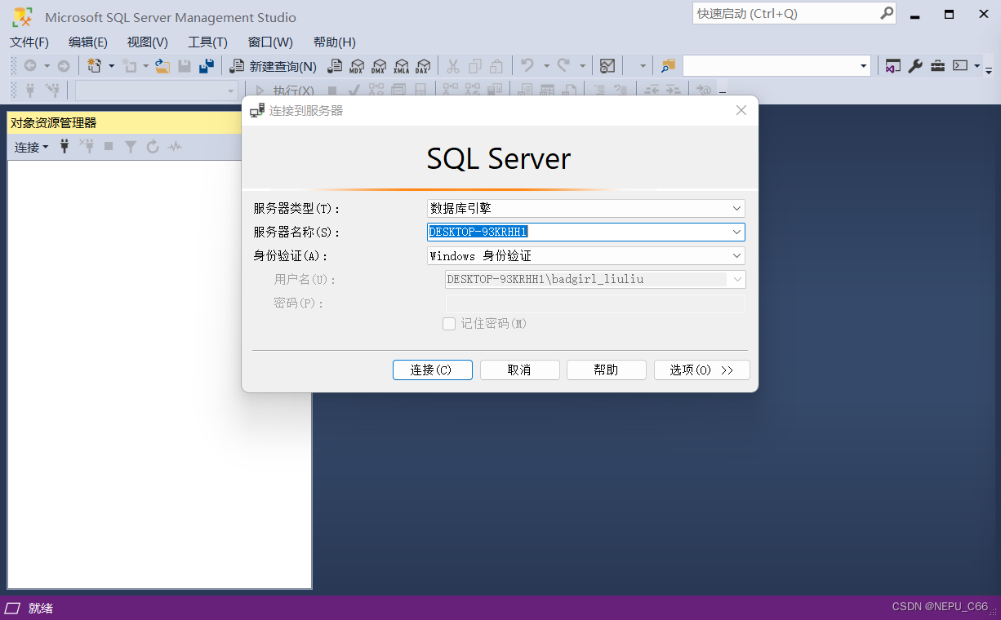Click the 选项(O) >> options button
The image size is (1001, 620).
(x=701, y=370)
